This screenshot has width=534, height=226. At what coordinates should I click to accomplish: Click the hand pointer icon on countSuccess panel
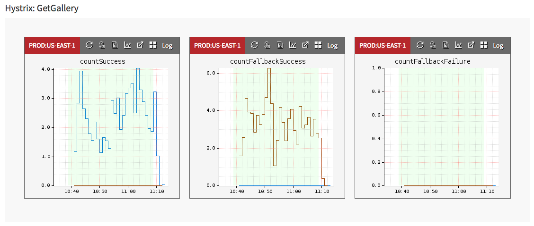[102, 45]
